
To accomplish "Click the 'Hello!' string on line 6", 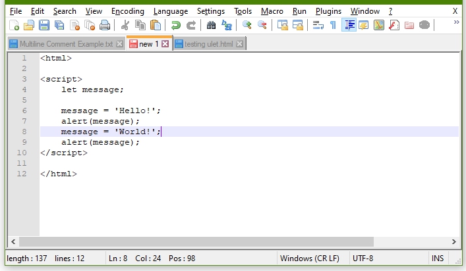I will coord(135,111).
